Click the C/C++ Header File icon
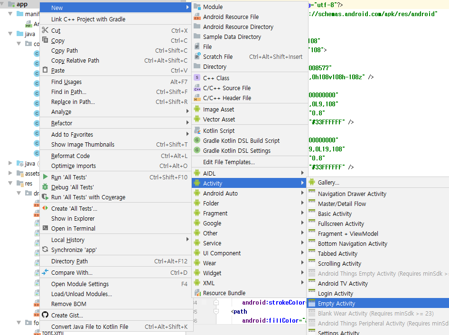This screenshot has height=335, width=449. tap(197, 98)
